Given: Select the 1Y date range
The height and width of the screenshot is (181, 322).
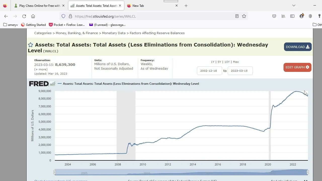Looking at the screenshot, I should point(213,62).
